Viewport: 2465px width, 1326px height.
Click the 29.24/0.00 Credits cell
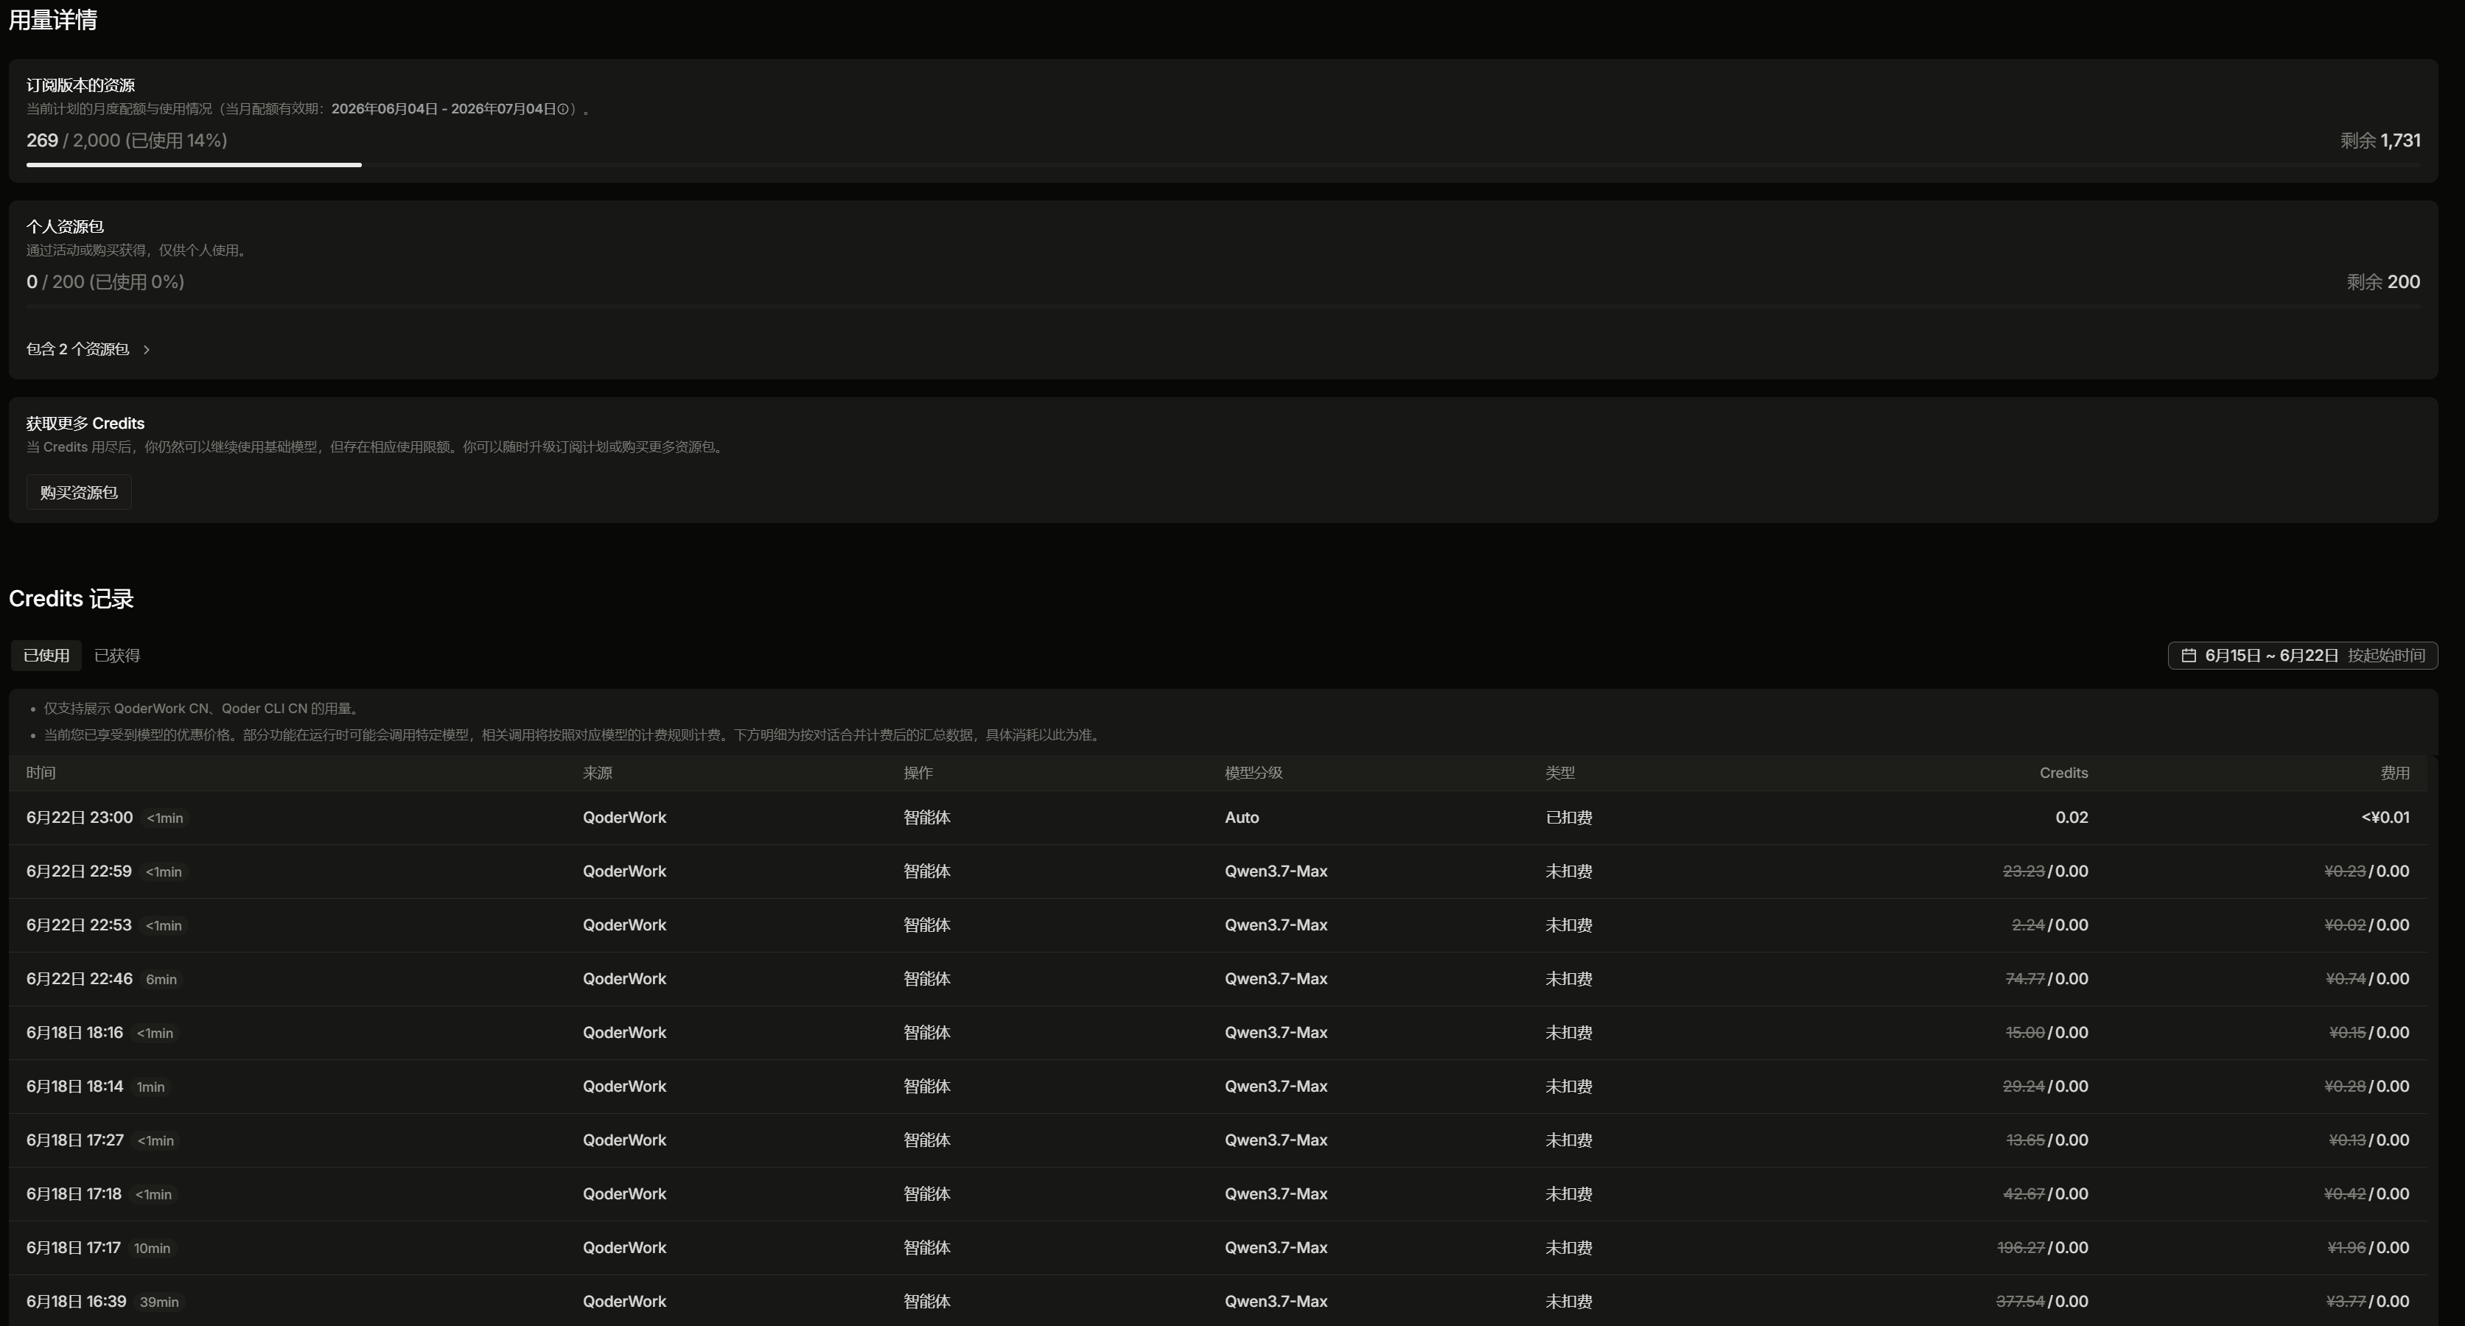tap(2045, 1086)
